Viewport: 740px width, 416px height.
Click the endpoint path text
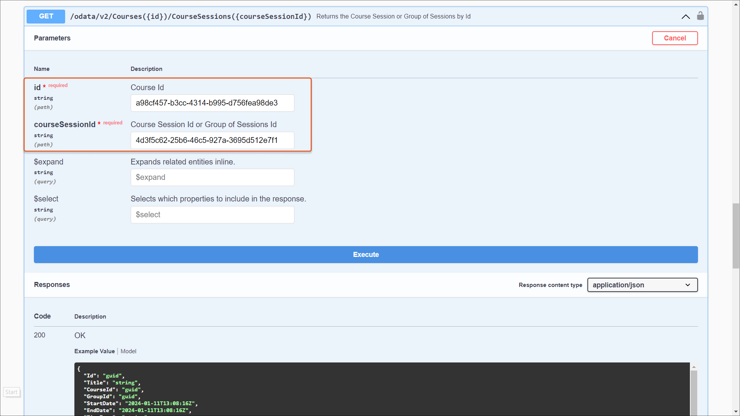click(x=190, y=17)
